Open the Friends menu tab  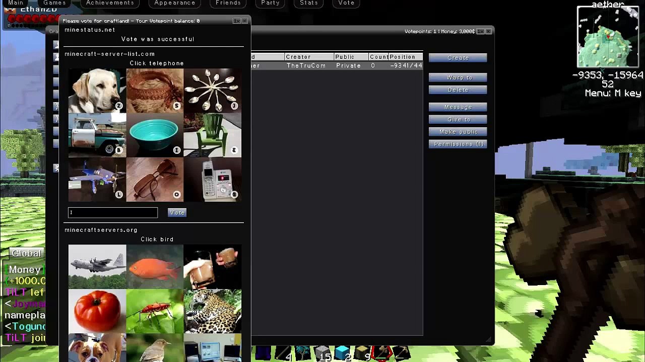pyautogui.click(x=228, y=3)
